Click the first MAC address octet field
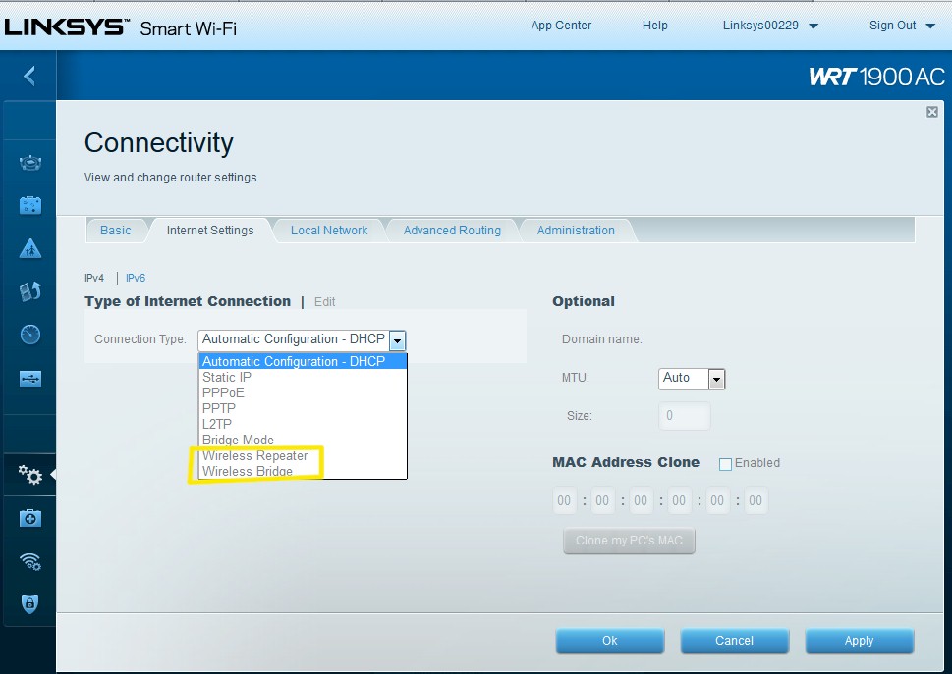This screenshot has height=674, width=952. pyautogui.click(x=564, y=500)
